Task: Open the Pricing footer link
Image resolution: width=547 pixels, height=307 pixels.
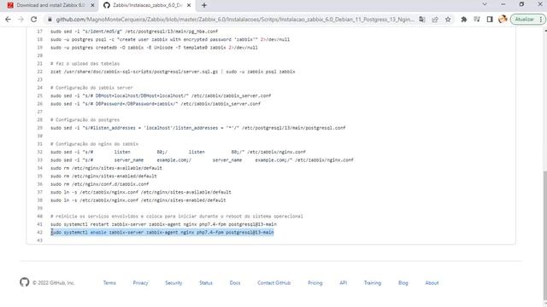Action: point(315,283)
